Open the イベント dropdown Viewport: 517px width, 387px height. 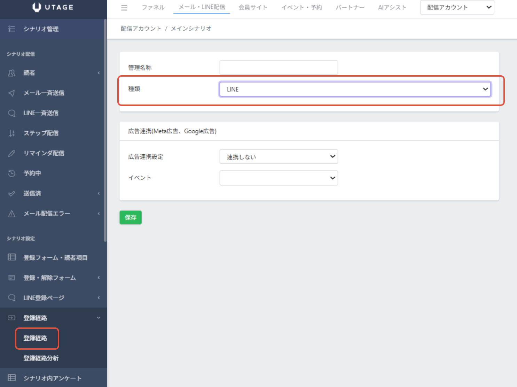pyautogui.click(x=279, y=178)
